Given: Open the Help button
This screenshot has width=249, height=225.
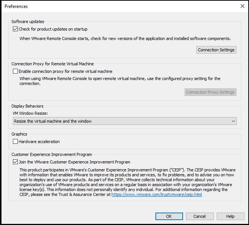Looking at the screenshot, I should 230,216.
